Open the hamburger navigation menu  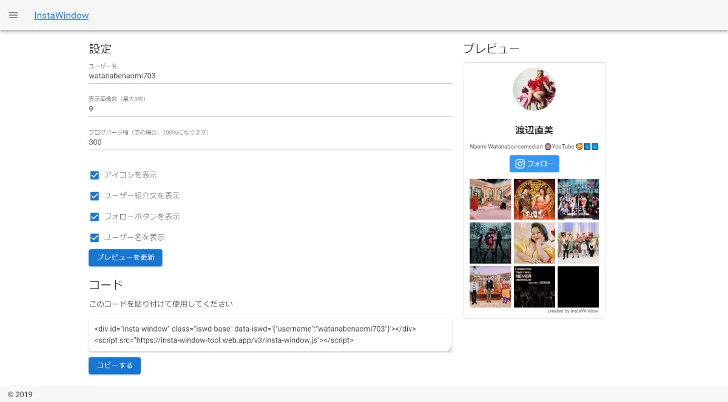13,15
